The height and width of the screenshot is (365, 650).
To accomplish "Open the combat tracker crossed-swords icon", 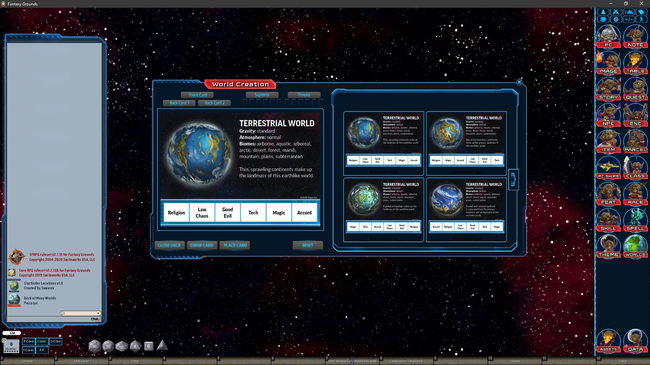I will (x=616, y=11).
